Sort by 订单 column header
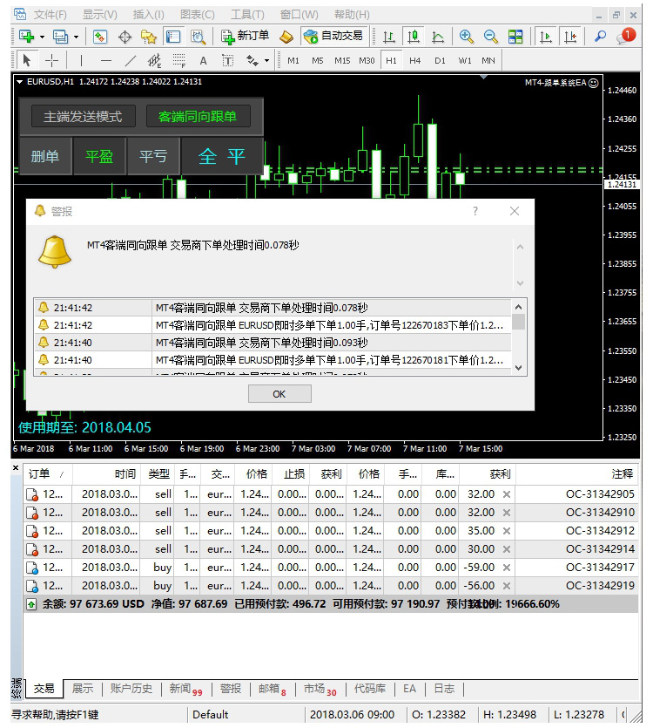Image resolution: width=653 pixels, height=728 pixels. tap(48, 474)
